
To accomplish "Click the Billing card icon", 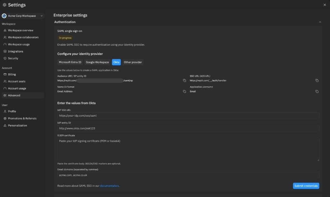I will (5, 75).
